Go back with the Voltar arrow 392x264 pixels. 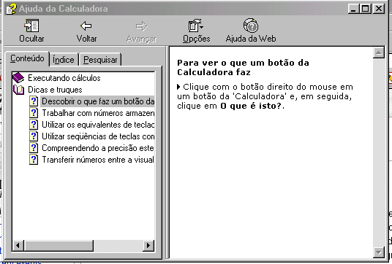coord(86,31)
